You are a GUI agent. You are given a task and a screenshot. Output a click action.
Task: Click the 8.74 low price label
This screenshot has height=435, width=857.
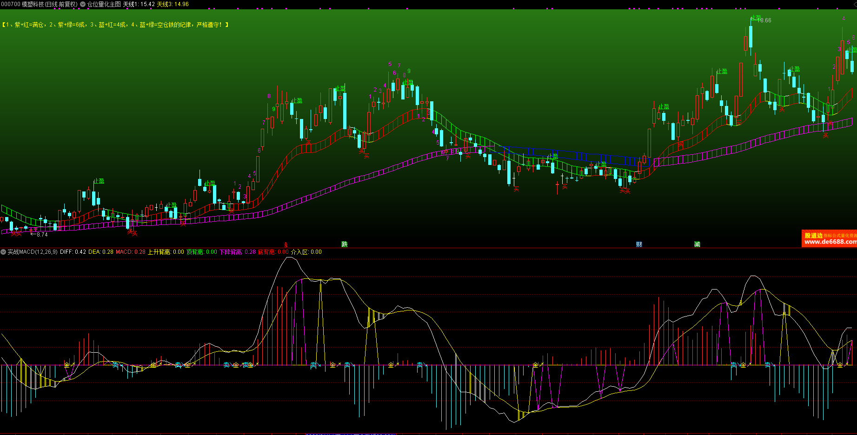tap(42, 235)
